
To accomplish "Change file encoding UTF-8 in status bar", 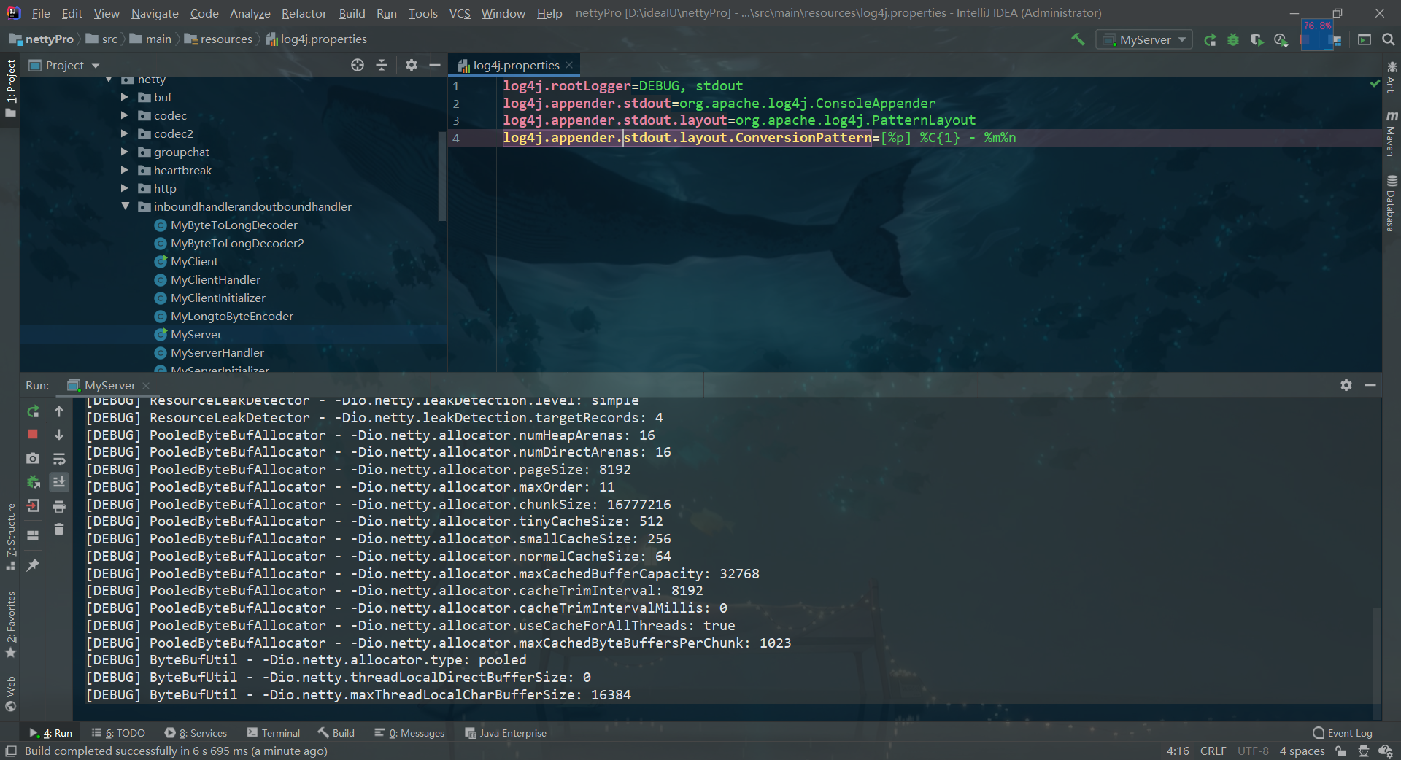I will 1253,751.
